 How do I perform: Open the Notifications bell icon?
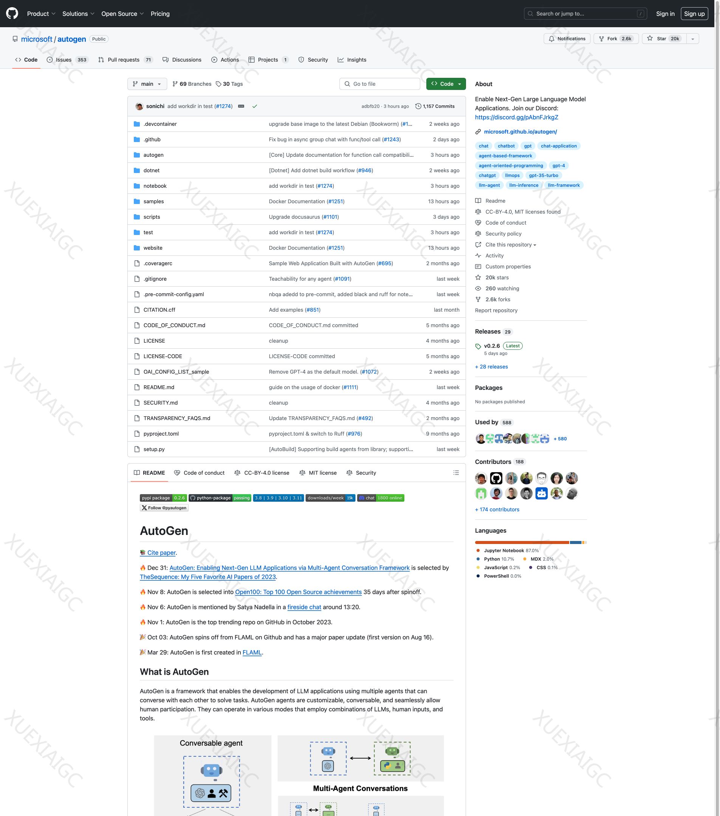pyautogui.click(x=551, y=39)
